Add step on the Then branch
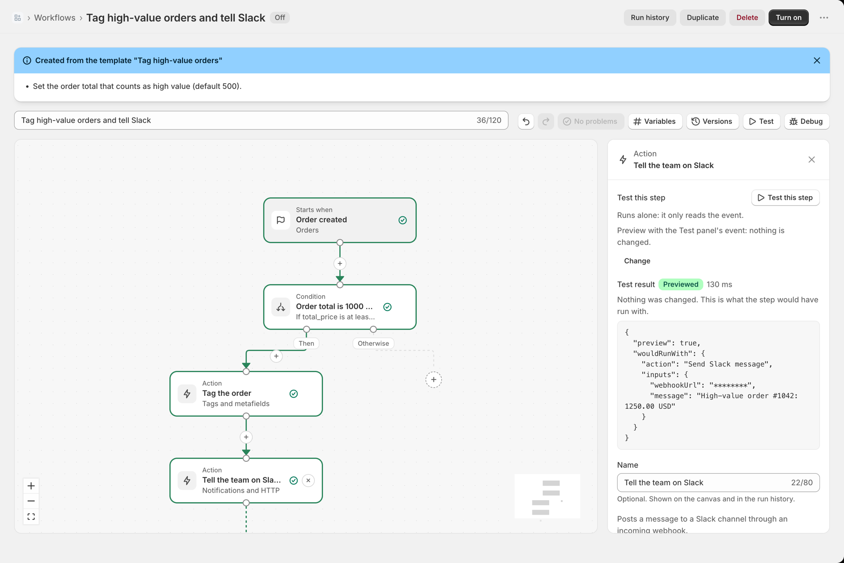The image size is (844, 563). (276, 356)
